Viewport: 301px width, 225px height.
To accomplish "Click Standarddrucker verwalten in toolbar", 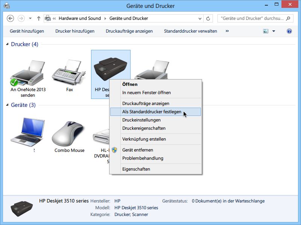I will [x=190, y=31].
